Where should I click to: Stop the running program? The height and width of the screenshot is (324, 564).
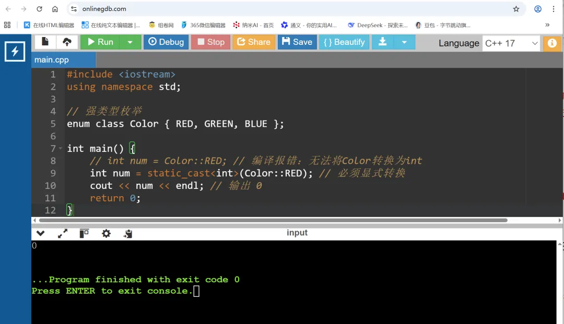210,42
